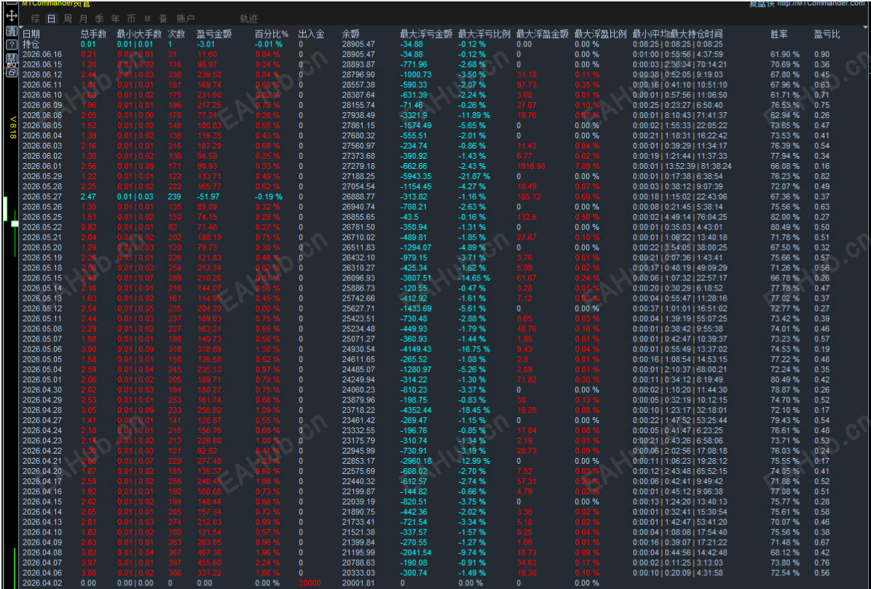Switch to the 月 monthly tab
Image resolution: width=871 pixels, height=589 pixels.
point(83,19)
